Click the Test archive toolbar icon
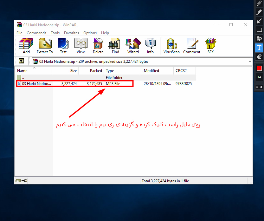 63,46
